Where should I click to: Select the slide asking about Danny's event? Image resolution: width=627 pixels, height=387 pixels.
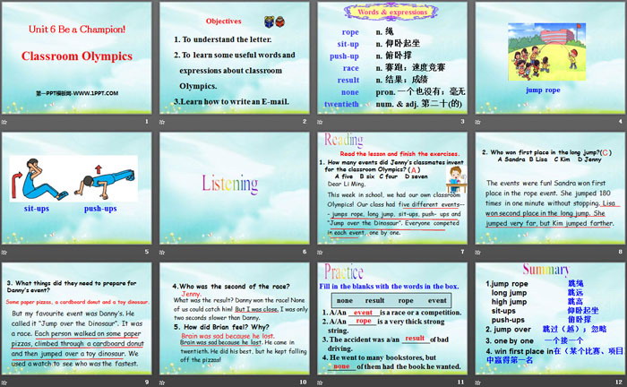tap(77, 319)
